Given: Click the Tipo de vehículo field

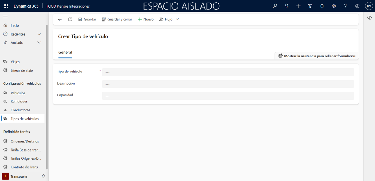Looking at the screenshot, I should [x=228, y=72].
